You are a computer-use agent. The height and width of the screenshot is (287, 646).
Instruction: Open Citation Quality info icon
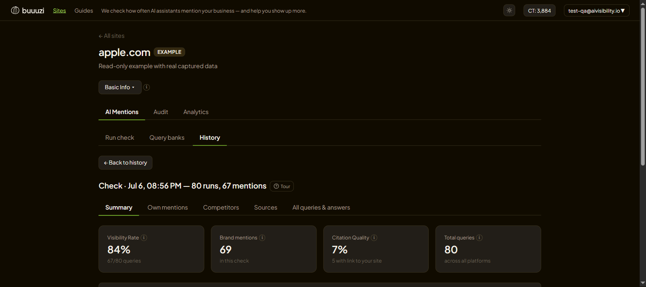click(374, 238)
